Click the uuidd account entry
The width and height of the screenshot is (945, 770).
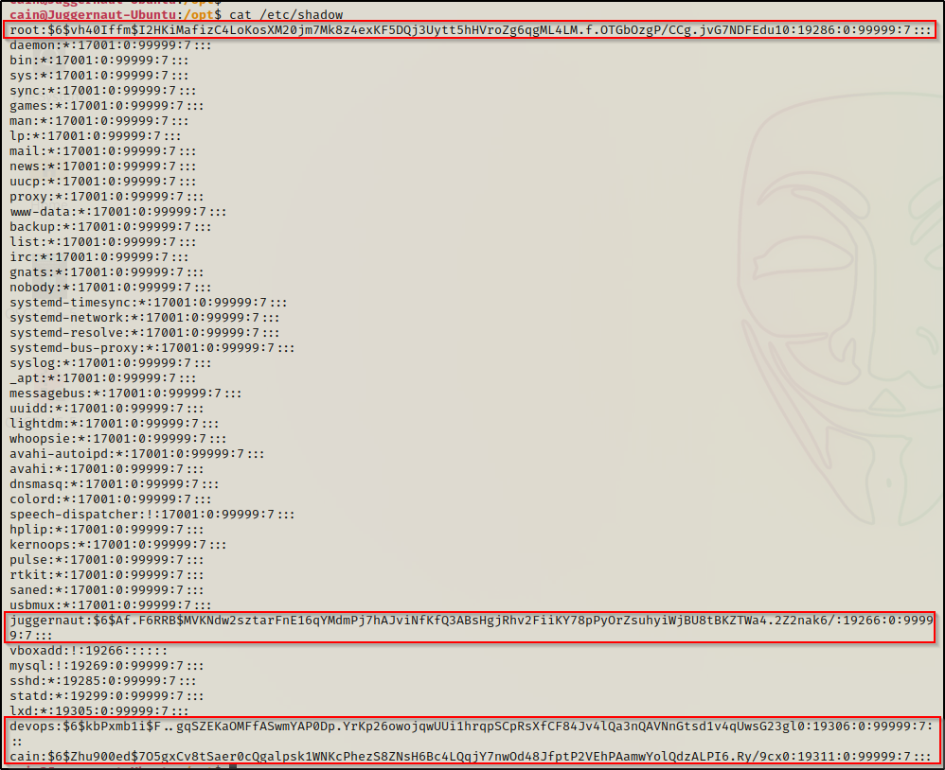[107, 409]
